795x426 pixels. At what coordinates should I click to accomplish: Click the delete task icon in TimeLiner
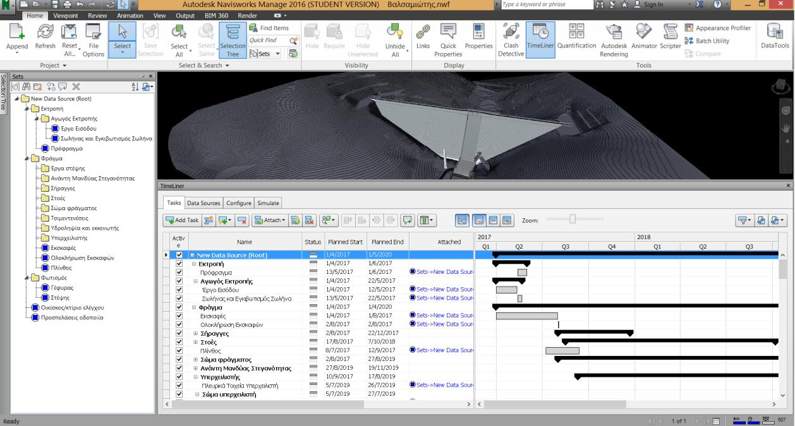[241, 220]
